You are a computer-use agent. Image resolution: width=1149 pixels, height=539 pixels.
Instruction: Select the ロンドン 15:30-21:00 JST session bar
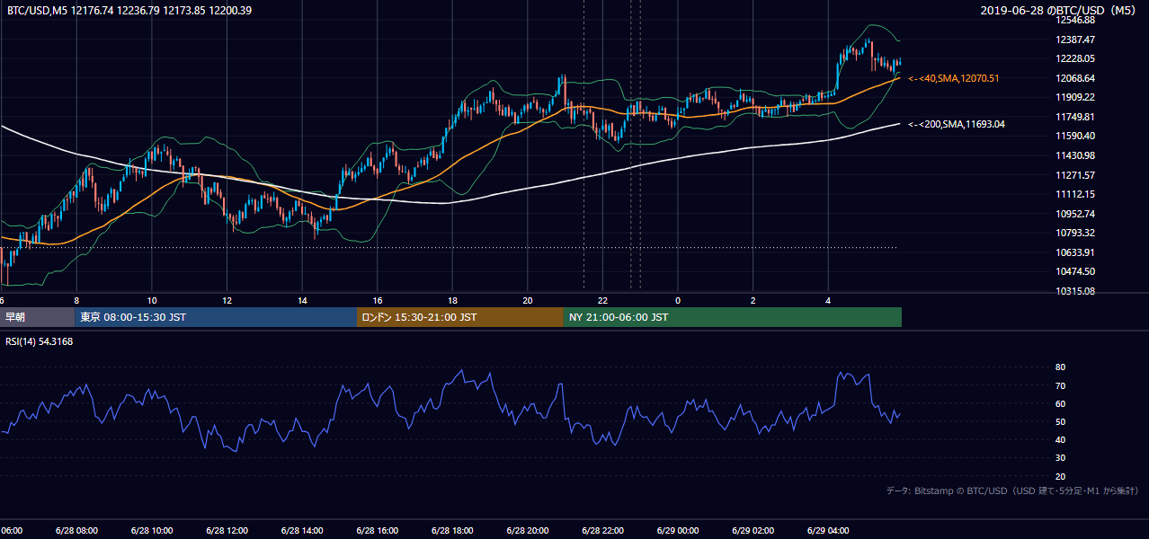(460, 317)
